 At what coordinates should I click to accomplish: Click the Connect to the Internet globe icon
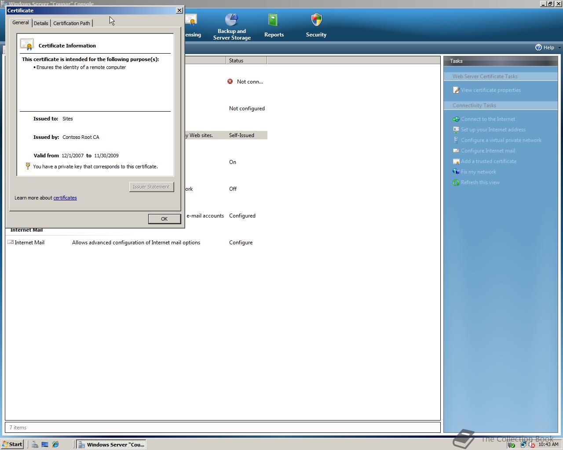pos(456,119)
